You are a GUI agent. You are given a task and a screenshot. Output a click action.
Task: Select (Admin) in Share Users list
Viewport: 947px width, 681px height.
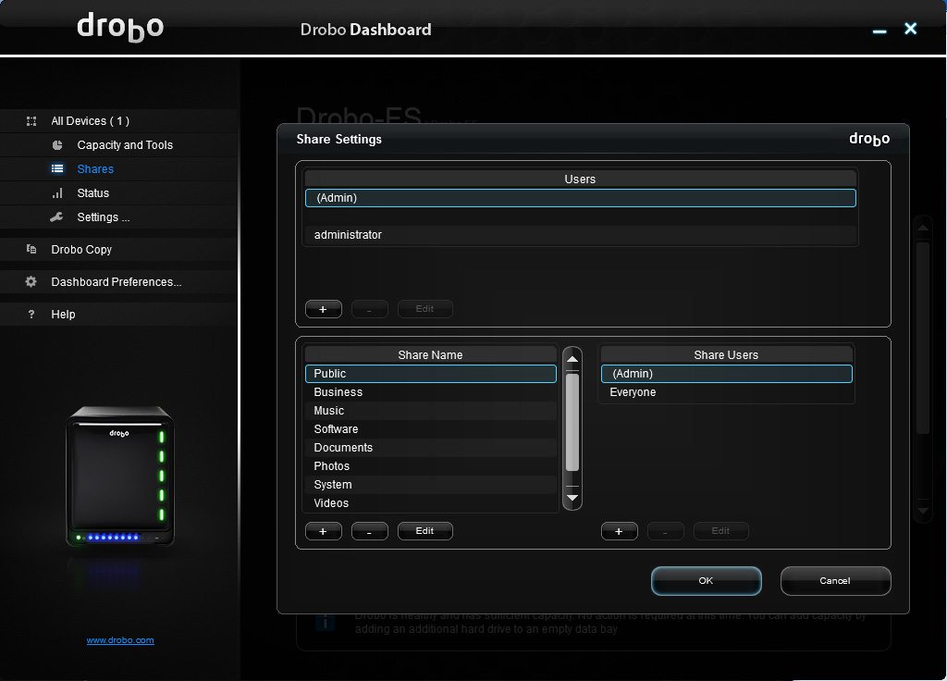tap(727, 374)
